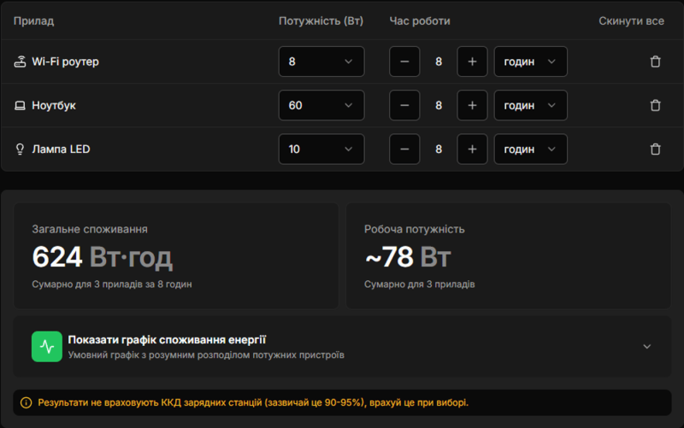Click the orange warning info icon
The height and width of the screenshot is (428, 684).
click(26, 402)
